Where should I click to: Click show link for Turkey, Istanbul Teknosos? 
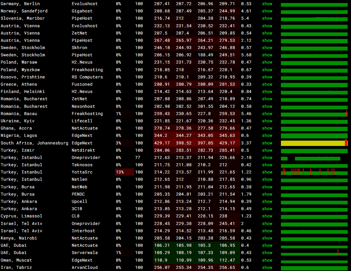click(267, 165)
